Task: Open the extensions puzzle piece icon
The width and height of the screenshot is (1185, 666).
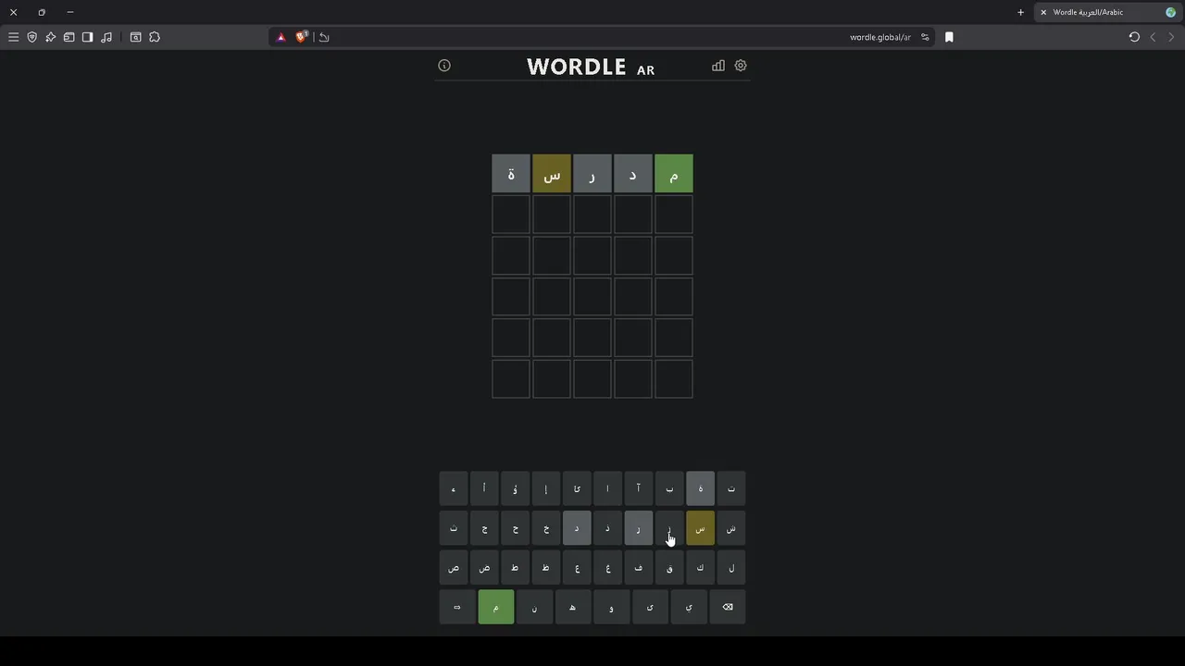Action: tap(155, 37)
